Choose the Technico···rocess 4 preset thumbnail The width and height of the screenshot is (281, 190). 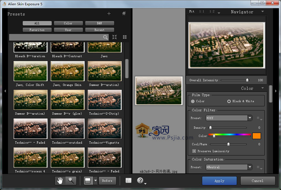(x=31, y=158)
